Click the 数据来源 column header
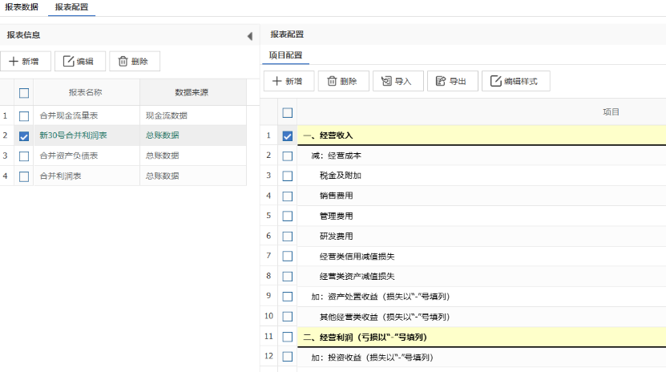The height and width of the screenshot is (372, 666). [x=192, y=92]
